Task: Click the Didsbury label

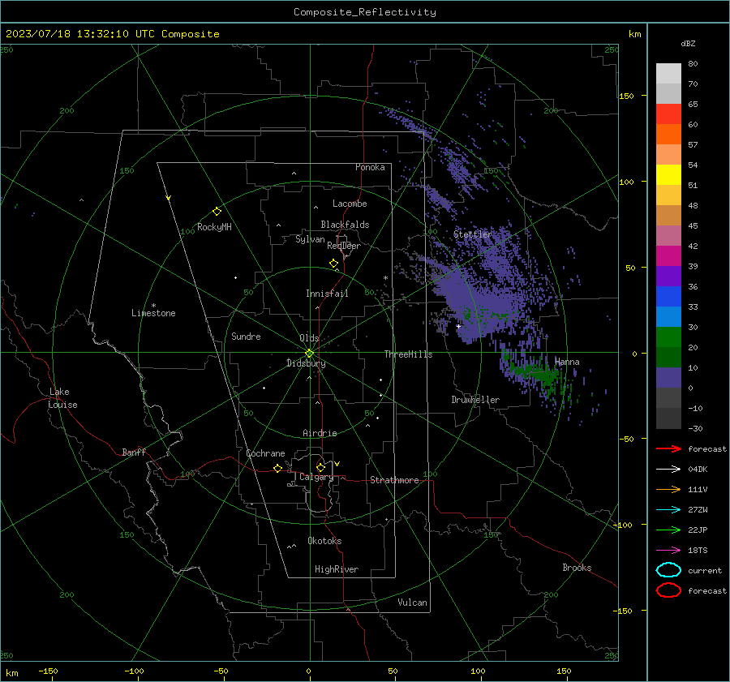Action: pos(306,363)
